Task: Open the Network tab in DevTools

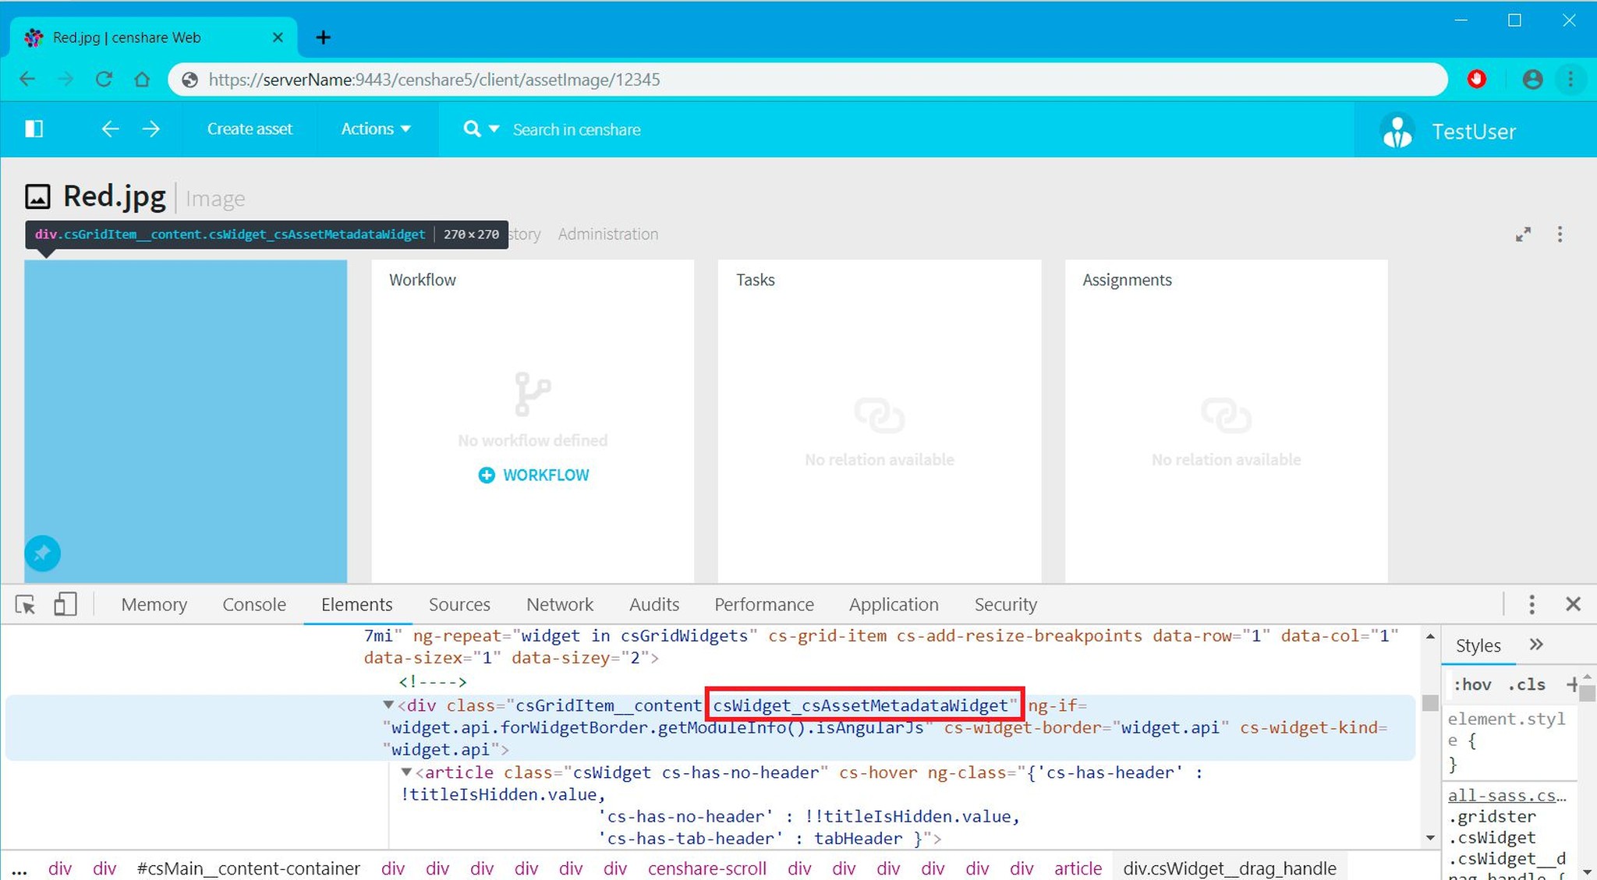Action: [559, 605]
